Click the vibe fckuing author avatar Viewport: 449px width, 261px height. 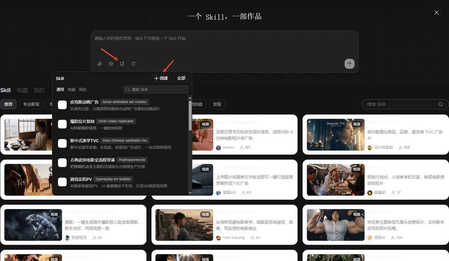(x=219, y=238)
